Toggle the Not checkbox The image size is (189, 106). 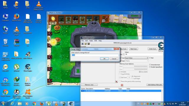150,58
